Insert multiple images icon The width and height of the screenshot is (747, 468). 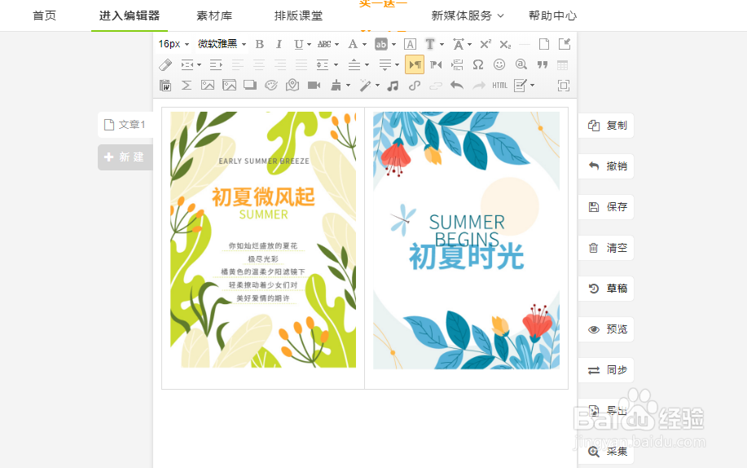[229, 86]
